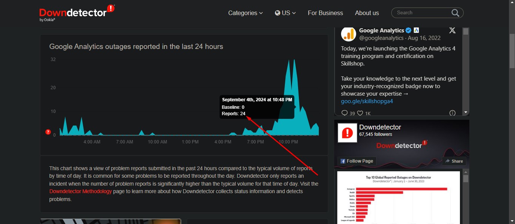515x224 pixels.
Task: Click the page scrollbar down arrow
Action: pos(512,221)
